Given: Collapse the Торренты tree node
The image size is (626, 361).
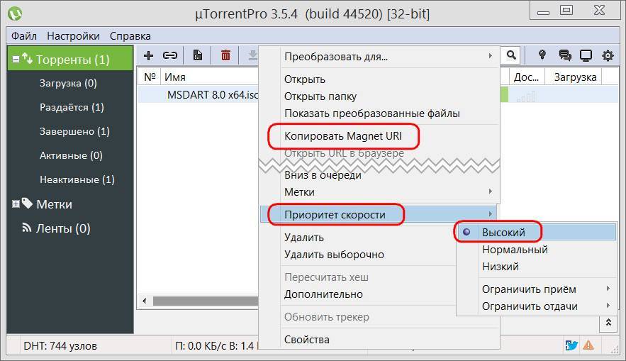Looking at the screenshot, I should (16, 60).
